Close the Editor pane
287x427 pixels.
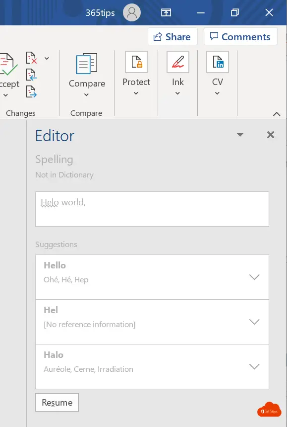click(271, 135)
